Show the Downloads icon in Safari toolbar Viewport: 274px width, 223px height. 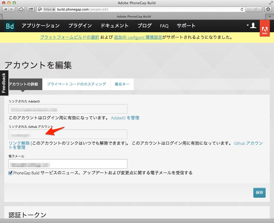click(x=268, y=9)
